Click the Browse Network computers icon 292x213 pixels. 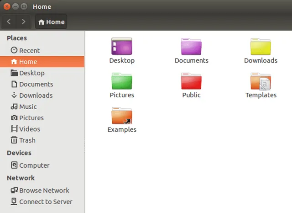tap(14, 190)
